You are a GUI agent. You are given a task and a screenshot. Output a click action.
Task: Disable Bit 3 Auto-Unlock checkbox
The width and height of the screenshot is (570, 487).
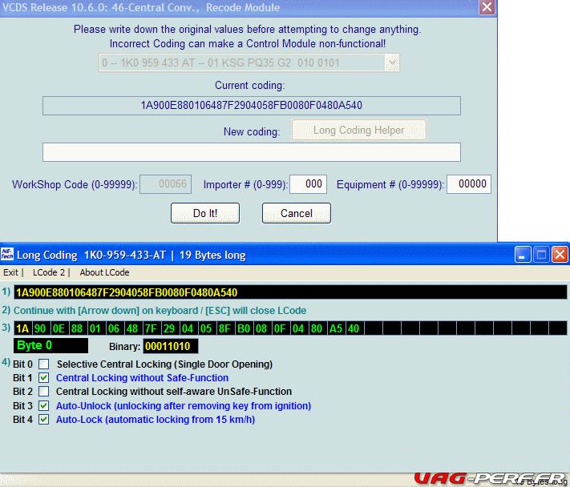coord(43,405)
